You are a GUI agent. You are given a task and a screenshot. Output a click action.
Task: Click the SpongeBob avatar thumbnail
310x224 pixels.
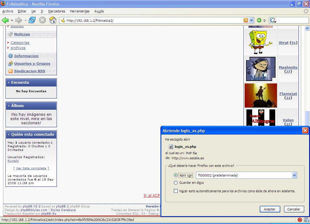[x=260, y=42]
